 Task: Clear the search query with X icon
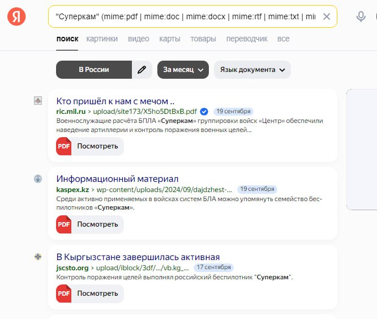327,16
